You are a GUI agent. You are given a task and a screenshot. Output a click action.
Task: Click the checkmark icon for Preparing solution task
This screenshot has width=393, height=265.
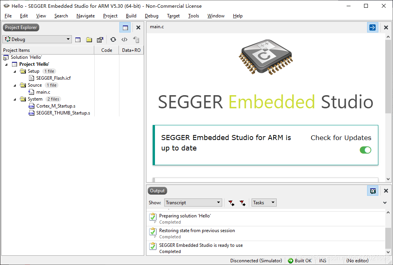pyautogui.click(x=153, y=217)
